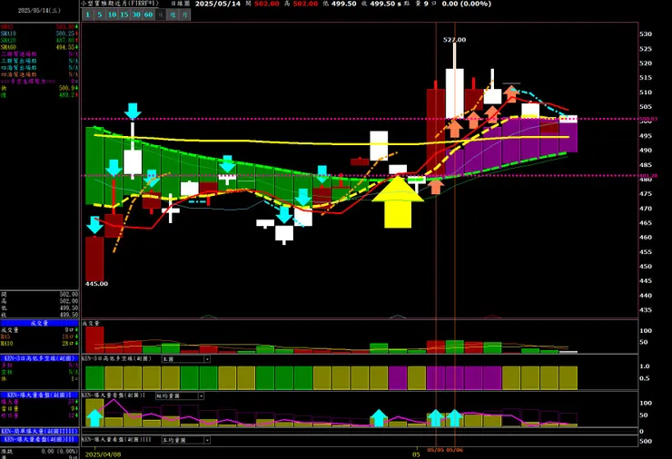Select the SMA20 indicator row
The width and height of the screenshot is (672, 459).
pos(39,40)
